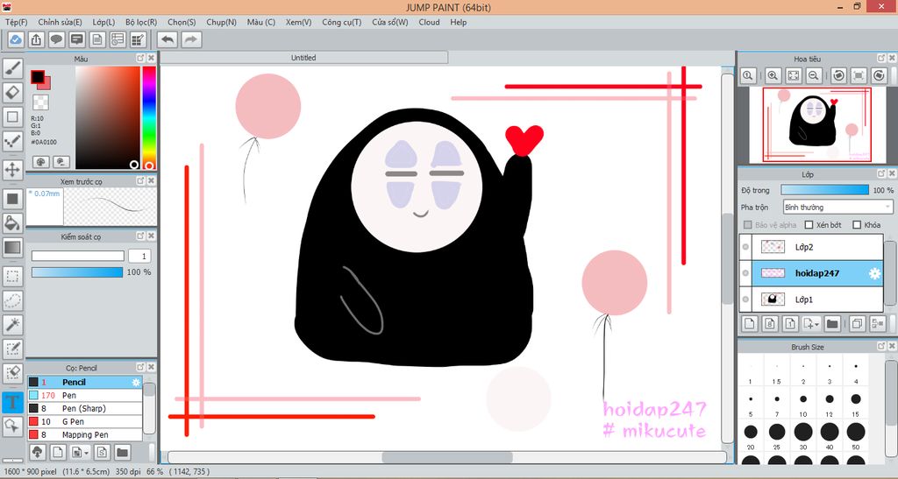Viewport: 898px width, 479px height.
Task: Select the Gradient tool
Action: point(12,248)
